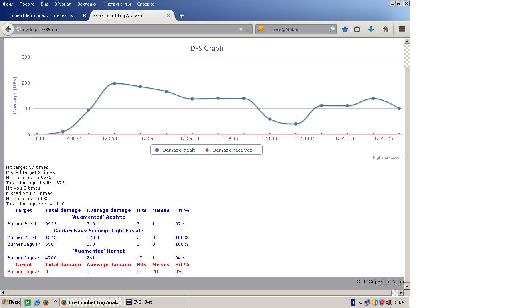Viewport: 521px width, 308px height.
Task: Bookmark this page with the star icon
Action: (345, 29)
